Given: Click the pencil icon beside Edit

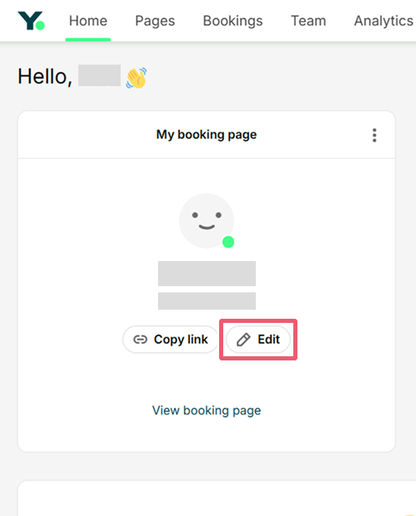Looking at the screenshot, I should (x=243, y=340).
